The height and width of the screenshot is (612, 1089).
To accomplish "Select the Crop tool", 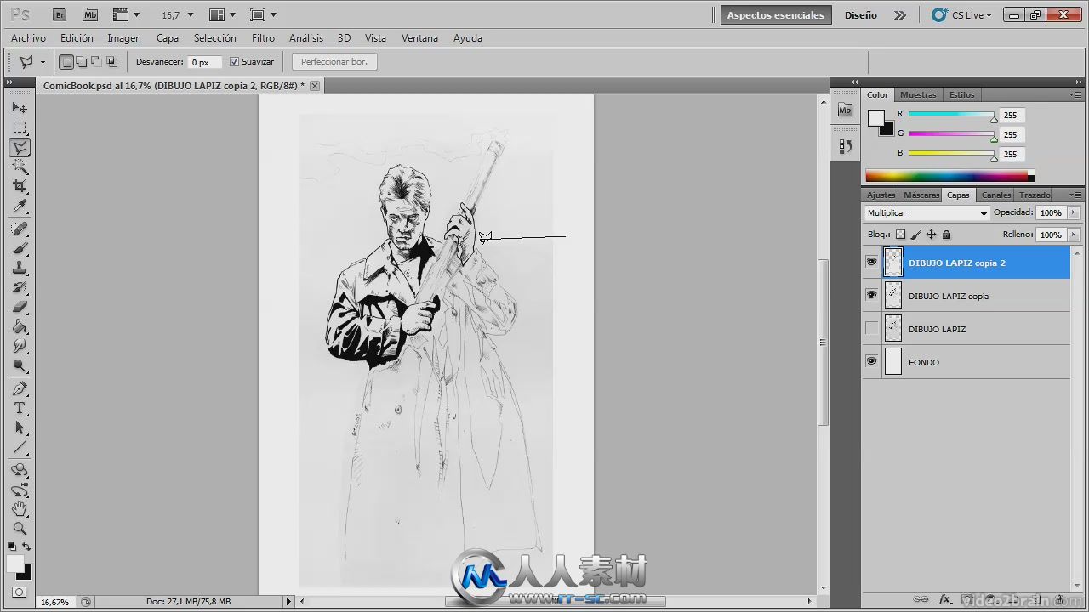I will 20,186.
